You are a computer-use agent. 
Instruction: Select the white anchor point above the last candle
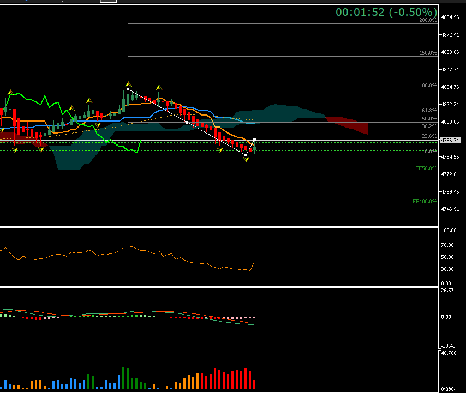click(255, 140)
